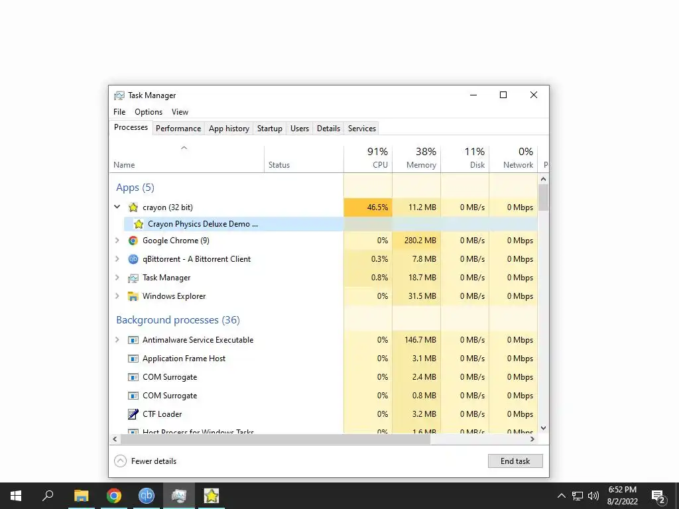
Task: Click the horizontal scrollbar right arrow
Action: coord(532,439)
